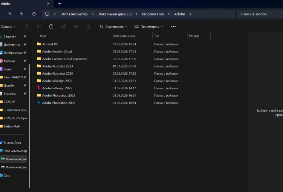
Task: Open a new tab with plus icon
Action: click(60, 4)
